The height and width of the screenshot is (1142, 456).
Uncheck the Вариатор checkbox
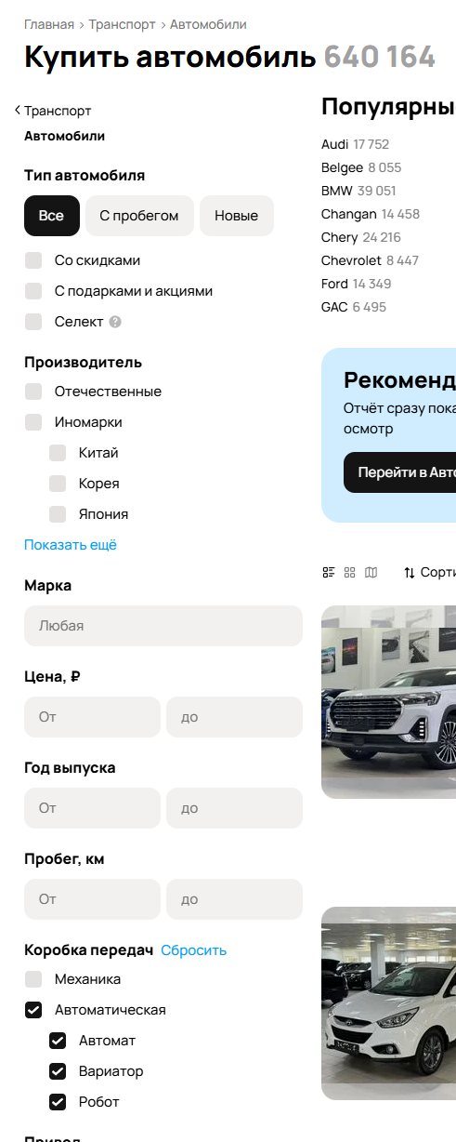point(59,1071)
